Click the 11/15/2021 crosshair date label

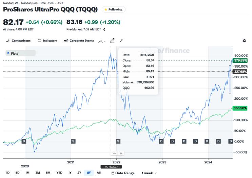(x=111, y=167)
